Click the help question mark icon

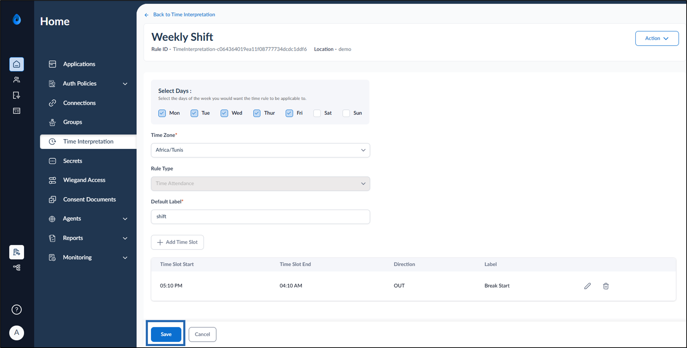16,310
